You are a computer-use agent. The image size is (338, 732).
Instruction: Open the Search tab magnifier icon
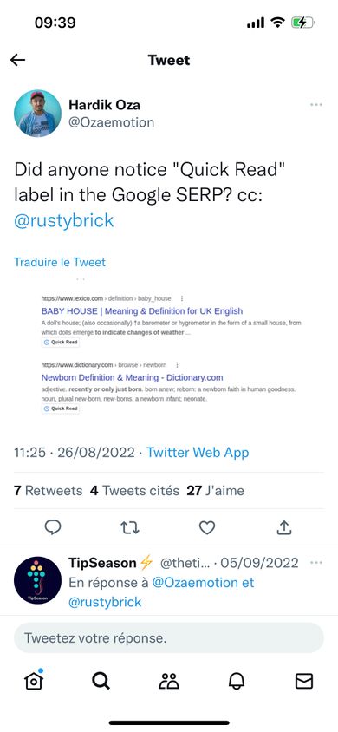101,682
